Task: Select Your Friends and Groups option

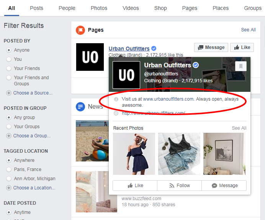Action: [9, 78]
